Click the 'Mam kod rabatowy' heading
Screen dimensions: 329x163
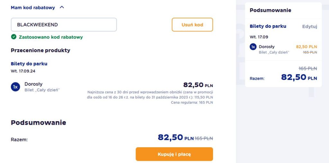(33, 8)
